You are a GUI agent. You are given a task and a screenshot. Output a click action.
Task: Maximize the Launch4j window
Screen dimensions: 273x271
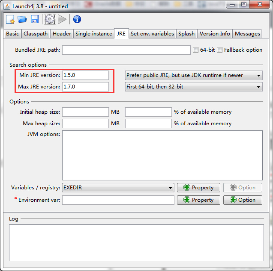[244, 5]
